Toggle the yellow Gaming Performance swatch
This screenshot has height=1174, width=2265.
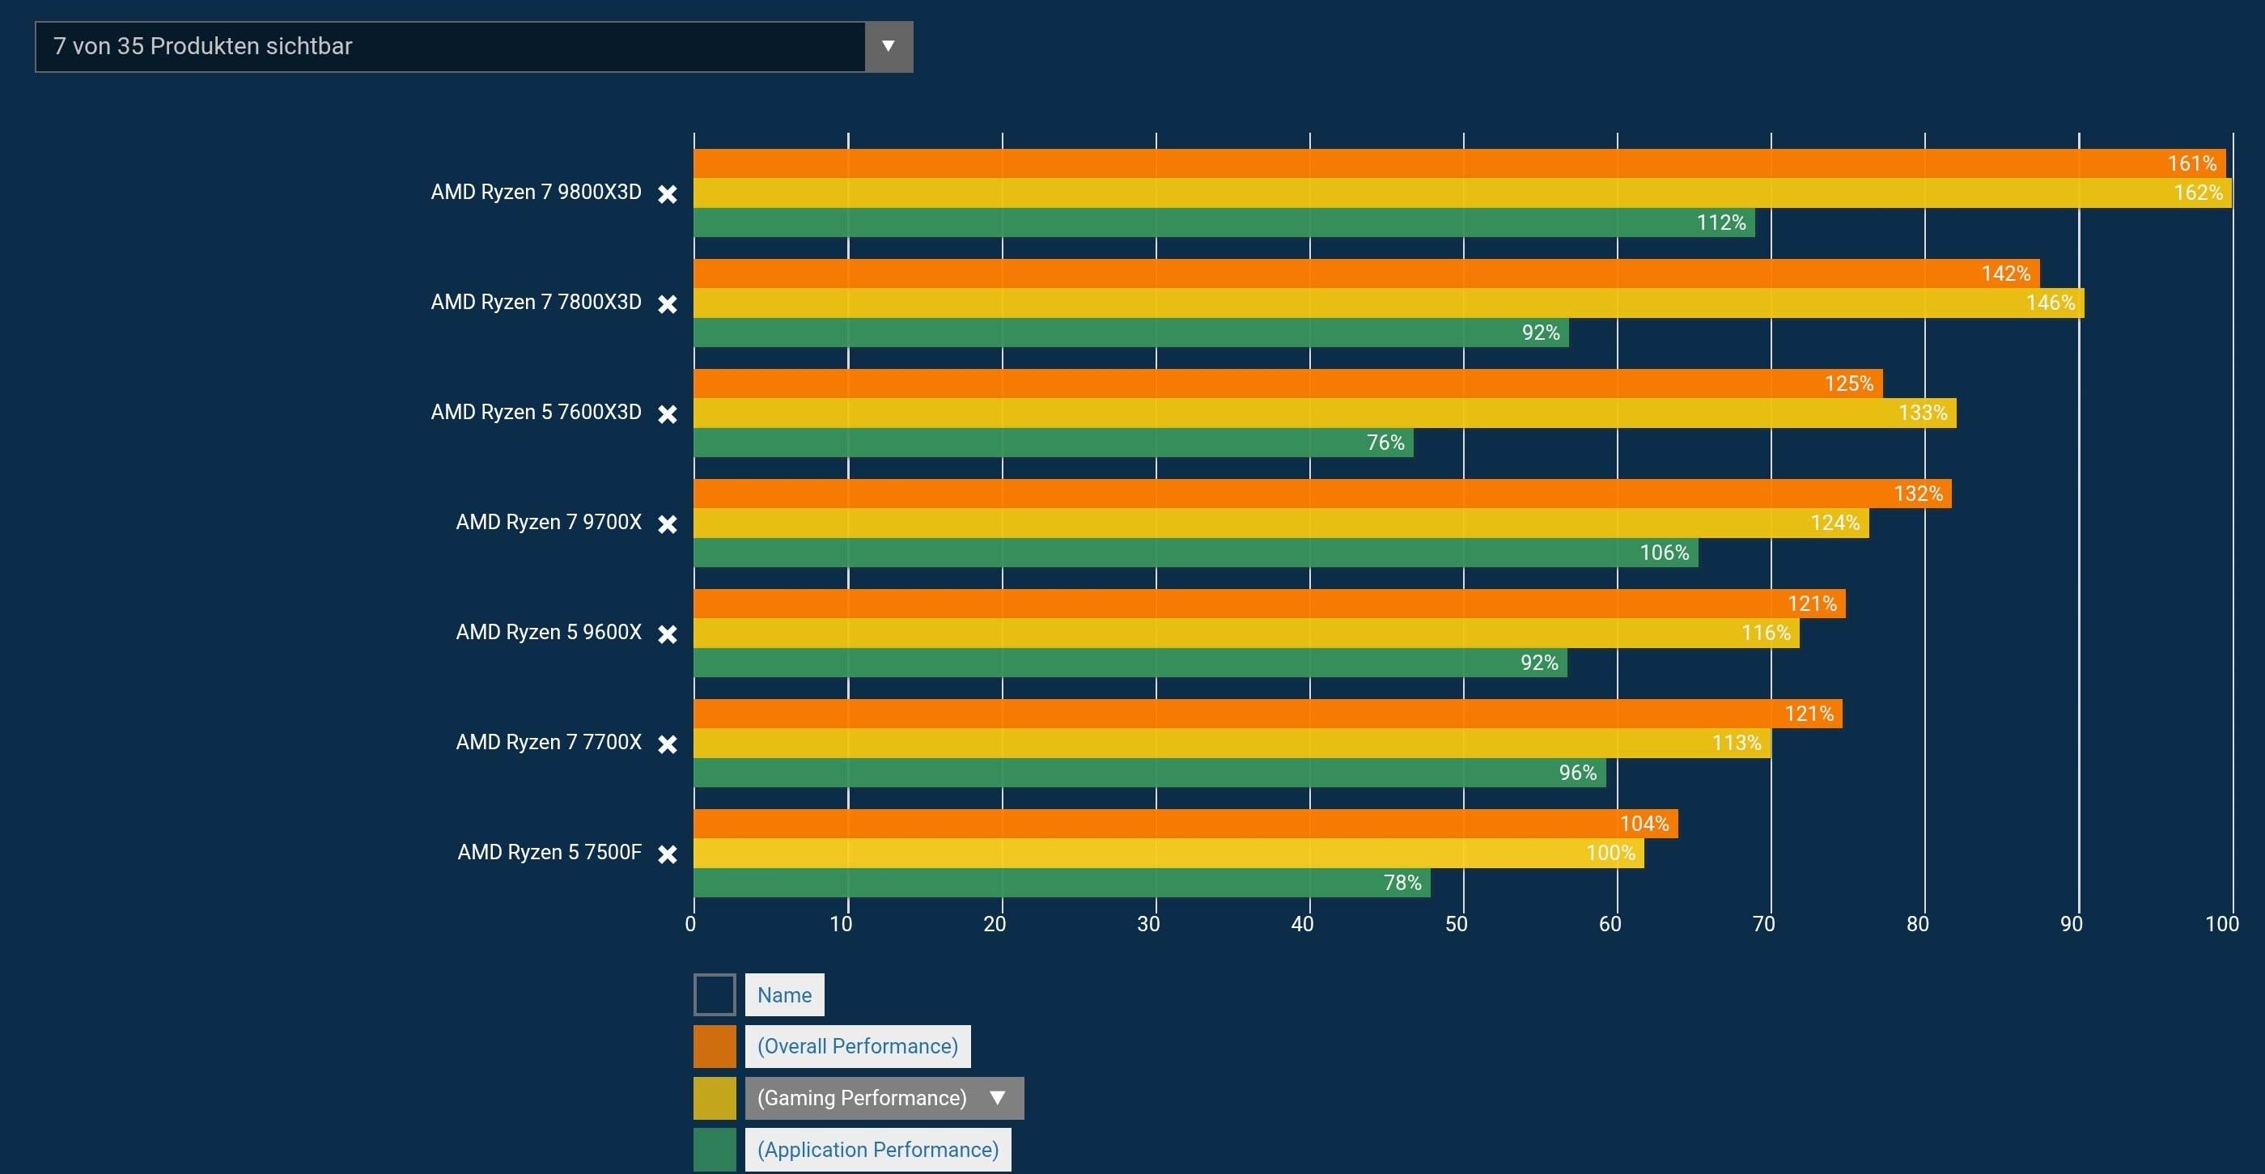pos(714,1099)
